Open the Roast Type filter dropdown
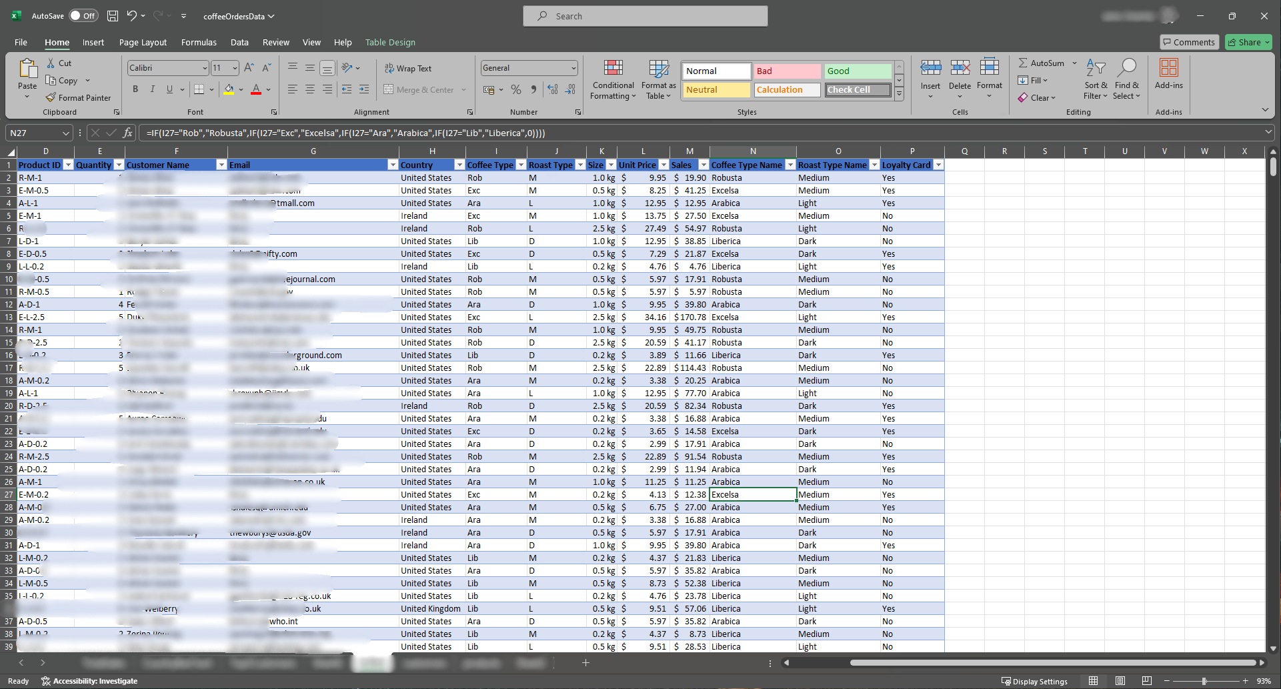This screenshot has height=689, width=1281. (580, 165)
